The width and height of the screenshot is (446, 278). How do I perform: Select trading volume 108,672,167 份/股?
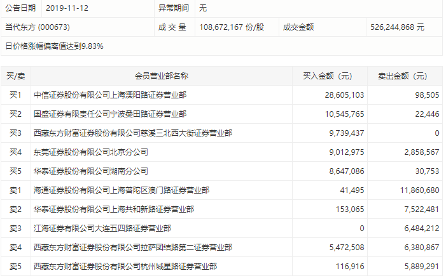pos(232,27)
